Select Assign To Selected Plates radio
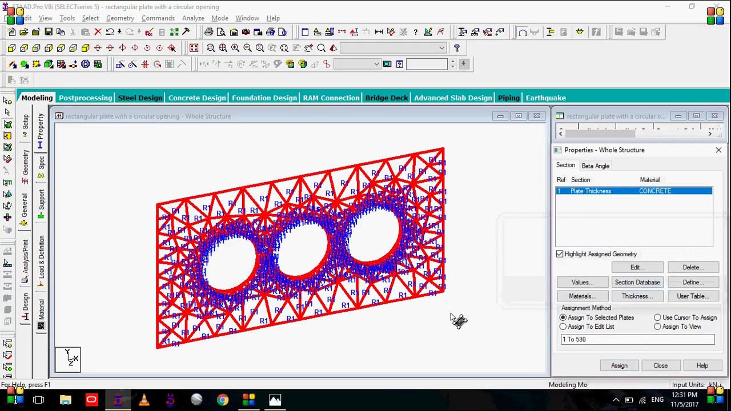 pos(563,317)
